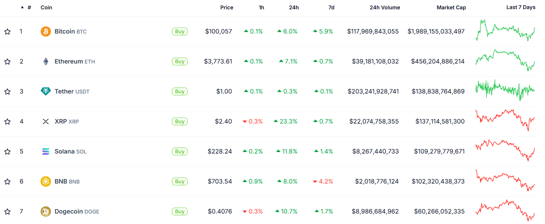This screenshot has width=545, height=224.
Task: Click Bitcoin's Last 7 Days sparkline chart
Action: tap(505, 31)
